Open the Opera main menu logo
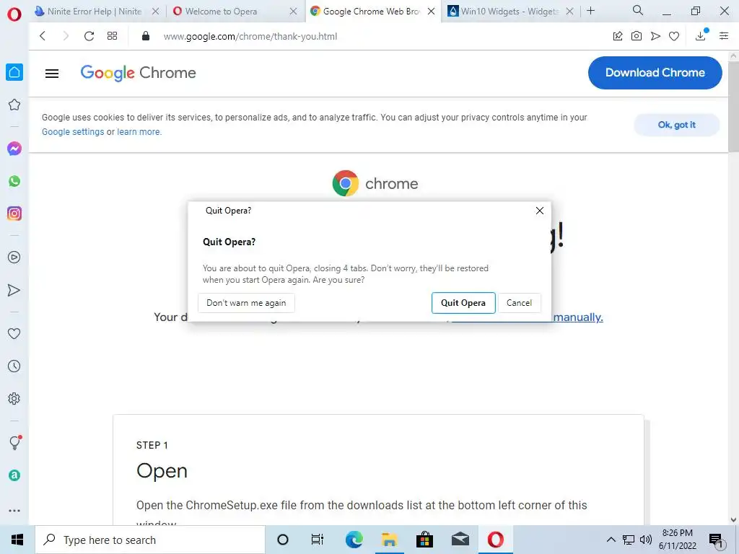Image resolution: width=739 pixels, height=554 pixels. tap(14, 14)
